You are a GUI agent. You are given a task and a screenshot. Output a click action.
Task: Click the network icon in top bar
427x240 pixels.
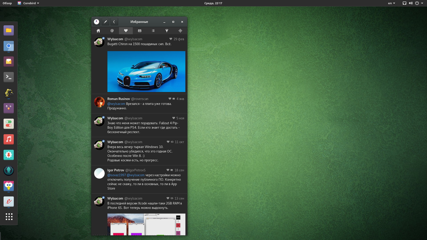pyautogui.click(x=404, y=3)
